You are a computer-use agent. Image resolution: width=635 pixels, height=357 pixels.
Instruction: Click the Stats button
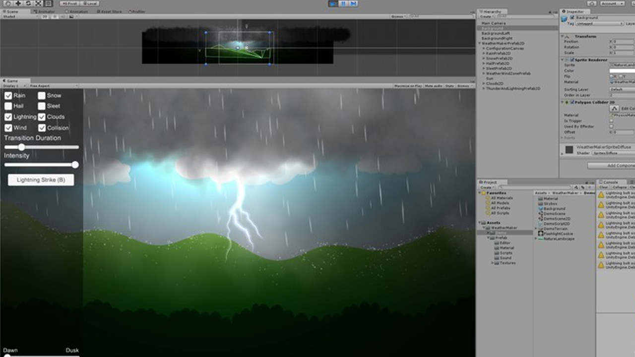449,86
